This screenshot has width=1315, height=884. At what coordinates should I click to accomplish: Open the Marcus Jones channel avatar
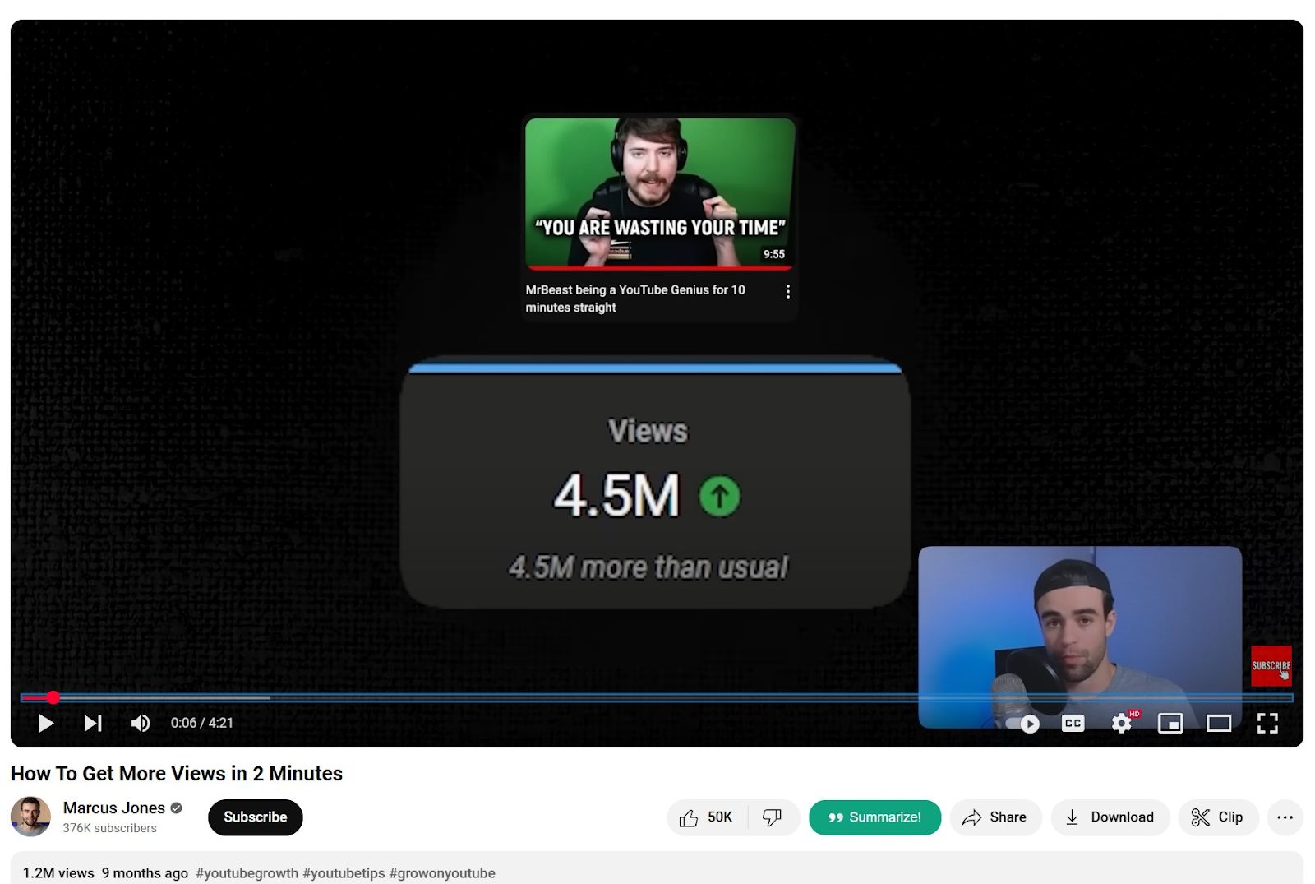30,817
